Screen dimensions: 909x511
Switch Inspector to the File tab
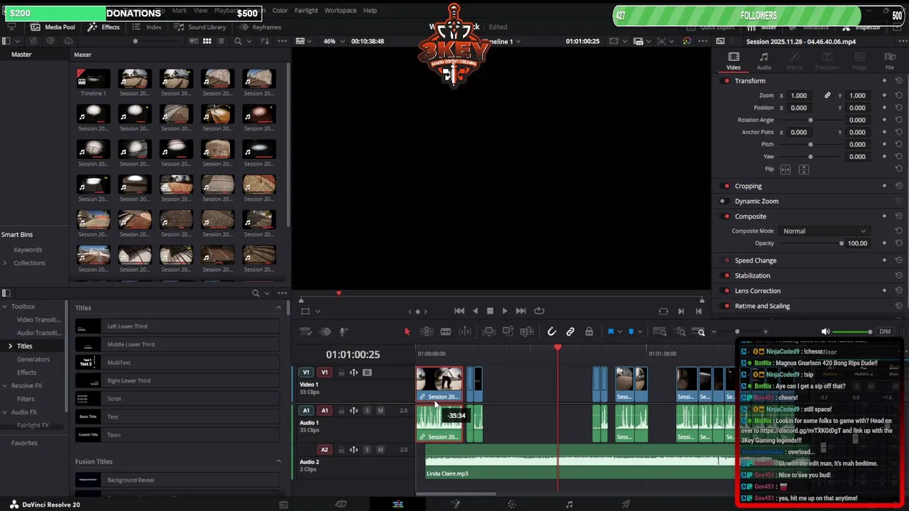(x=889, y=61)
